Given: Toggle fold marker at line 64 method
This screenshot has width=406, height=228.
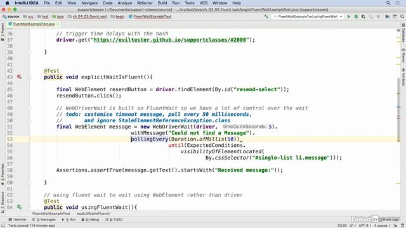Looking at the screenshot, I should pos(30,207).
